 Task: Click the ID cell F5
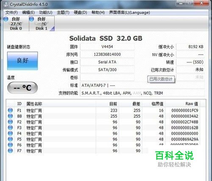click(x=20, y=139)
